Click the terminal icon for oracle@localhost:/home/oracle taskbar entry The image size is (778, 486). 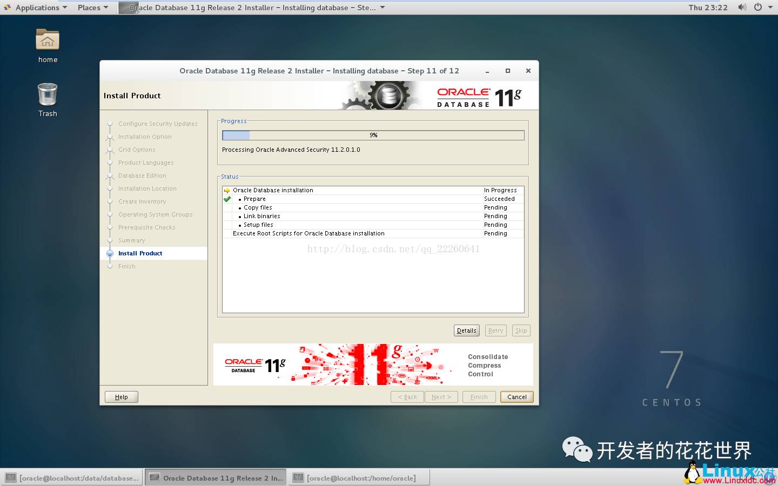click(298, 478)
